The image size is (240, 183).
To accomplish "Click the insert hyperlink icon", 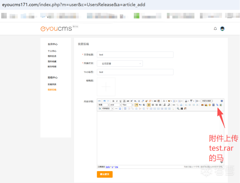I will point(174,105).
